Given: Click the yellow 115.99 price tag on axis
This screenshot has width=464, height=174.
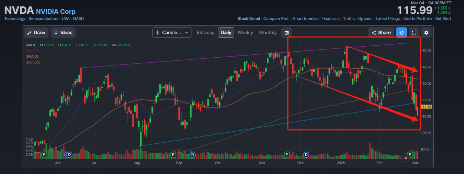Looking at the screenshot, I should point(426,107).
